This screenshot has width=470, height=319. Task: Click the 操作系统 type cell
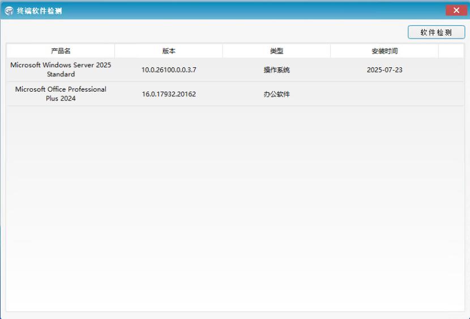click(276, 70)
